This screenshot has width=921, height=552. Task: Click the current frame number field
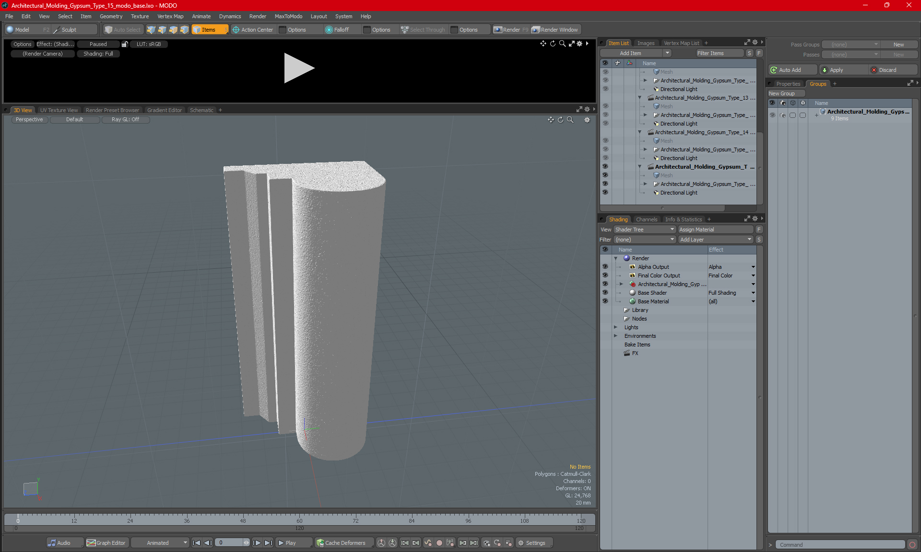pyautogui.click(x=232, y=543)
